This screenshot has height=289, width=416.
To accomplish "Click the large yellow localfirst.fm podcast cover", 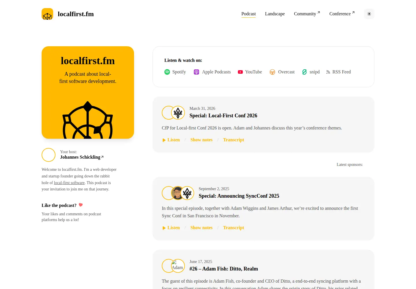I will click(88, 92).
